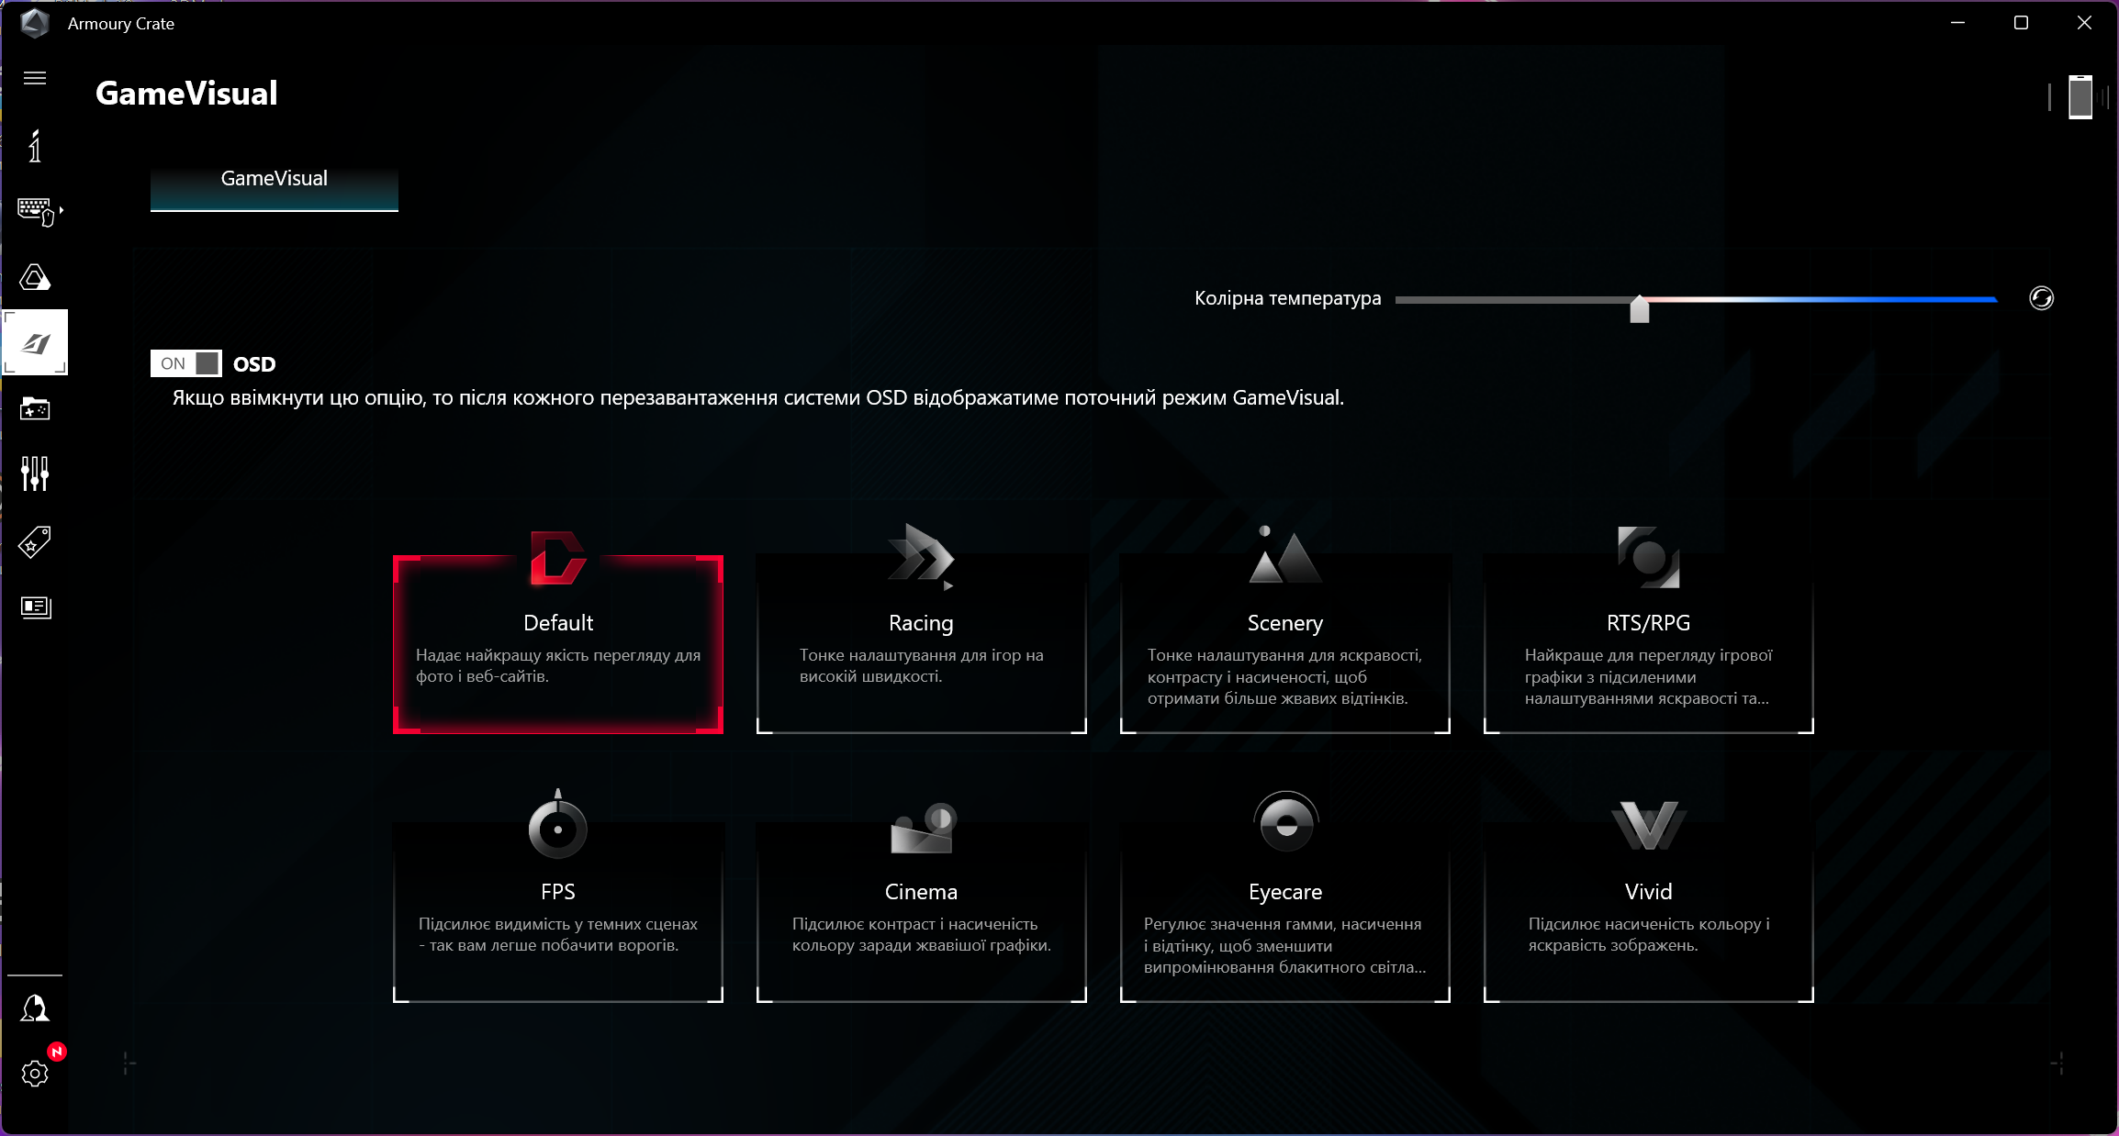This screenshot has height=1136, width=2119.
Task: Toggle the OSD ON switch
Action: pos(186,363)
